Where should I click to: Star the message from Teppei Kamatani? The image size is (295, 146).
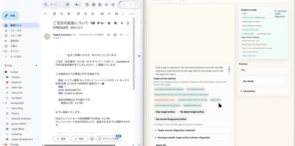click(x=108, y=35)
